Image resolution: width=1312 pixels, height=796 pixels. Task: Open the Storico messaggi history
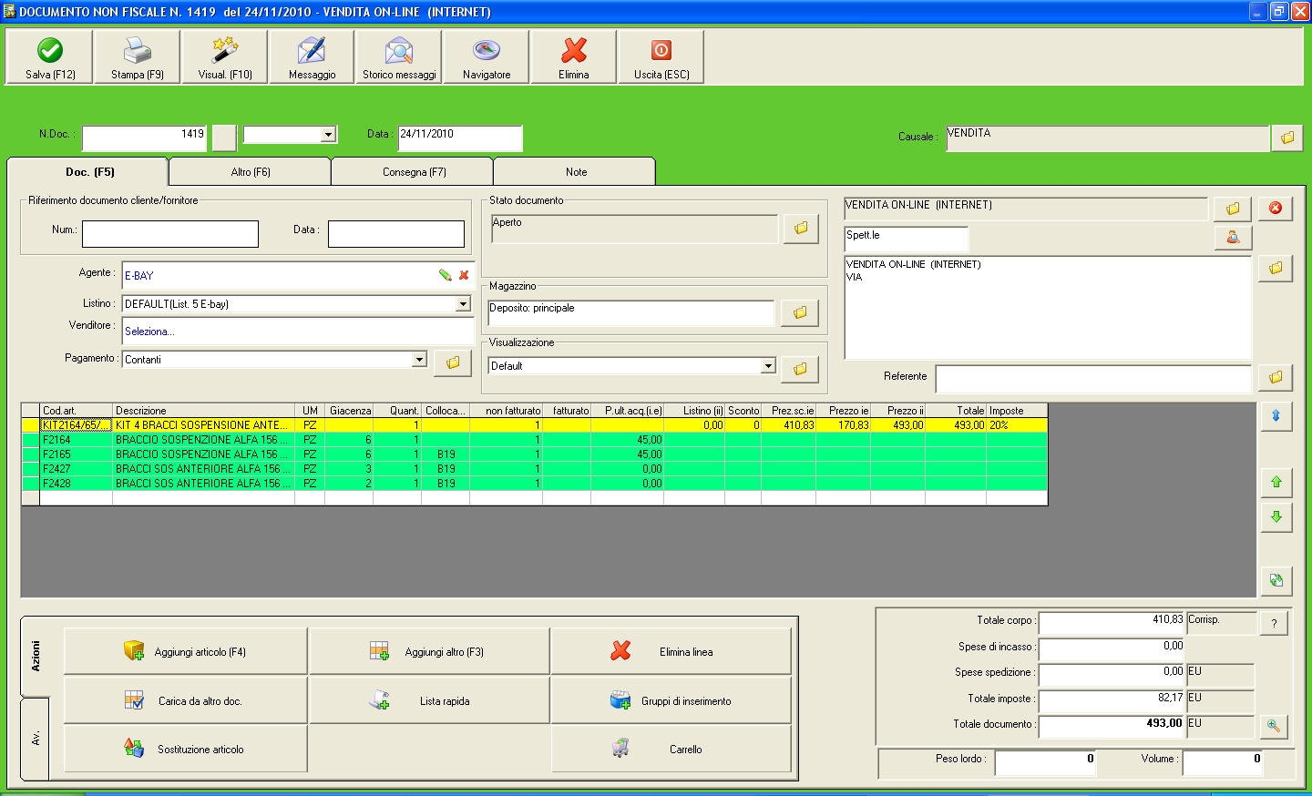(x=399, y=57)
